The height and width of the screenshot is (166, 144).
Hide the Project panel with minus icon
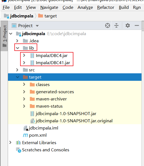point(137,25)
